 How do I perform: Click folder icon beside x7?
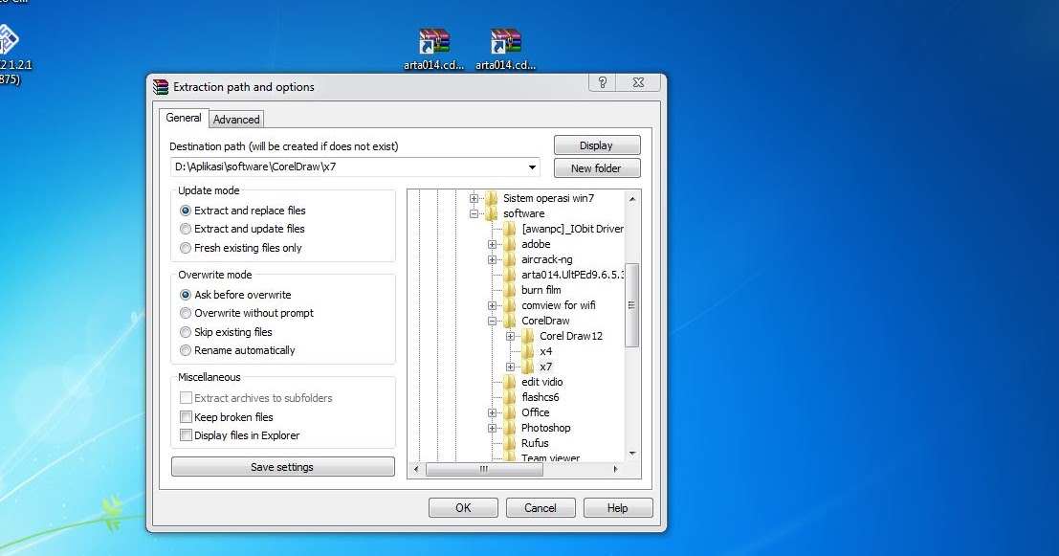pyautogui.click(x=527, y=367)
